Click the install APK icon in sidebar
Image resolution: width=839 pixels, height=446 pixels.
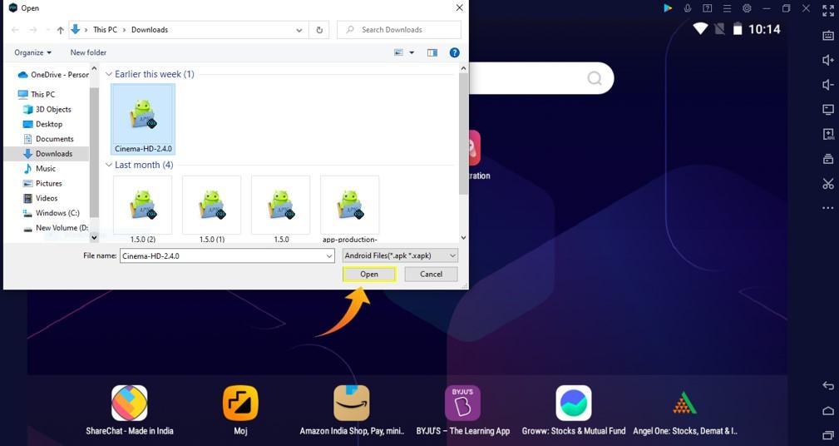pos(827,134)
